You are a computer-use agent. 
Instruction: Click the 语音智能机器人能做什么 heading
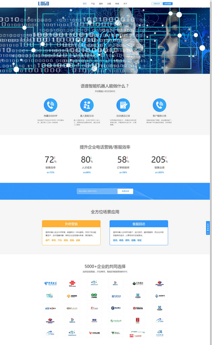tap(105, 86)
